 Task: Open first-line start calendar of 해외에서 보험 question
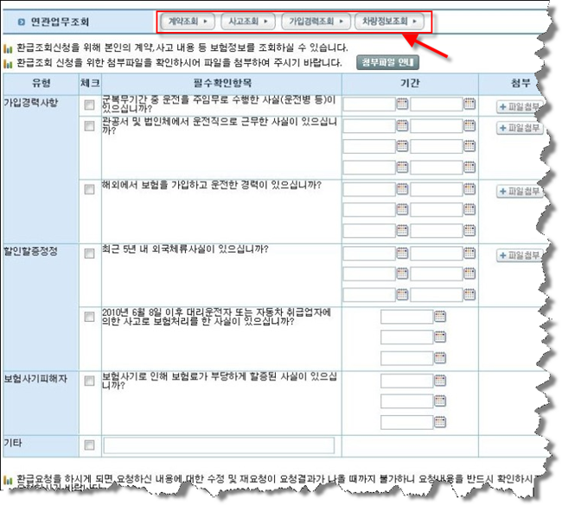[402, 189]
